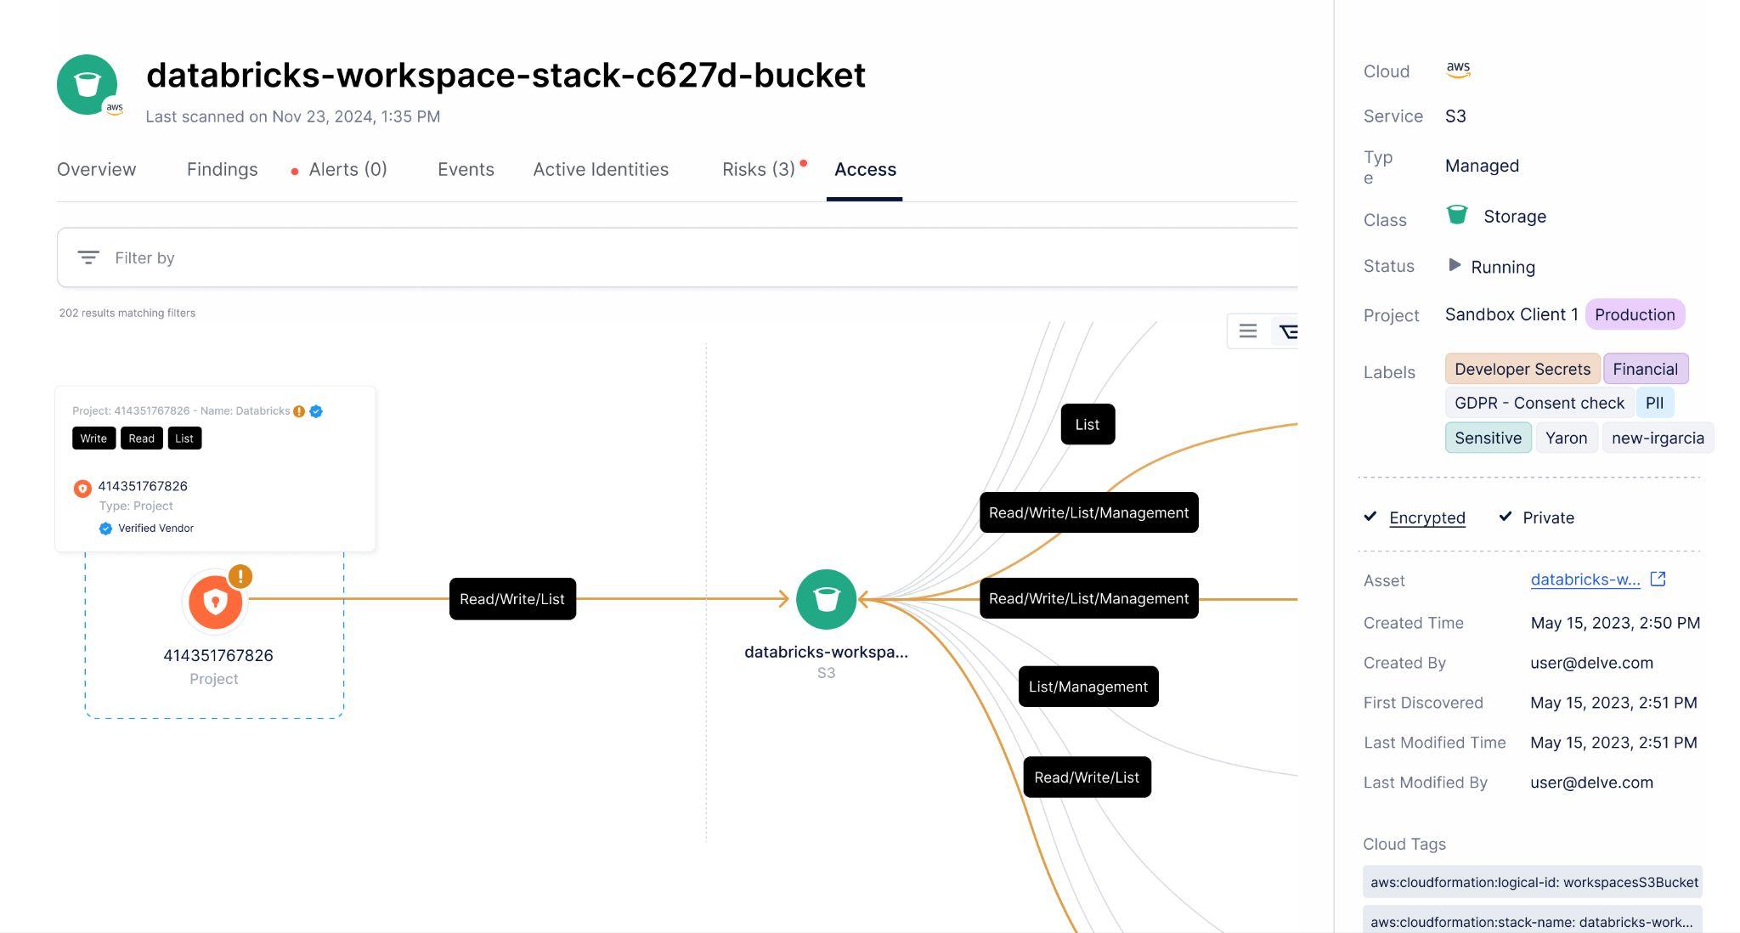Open the Risks (3) tab

point(759,169)
